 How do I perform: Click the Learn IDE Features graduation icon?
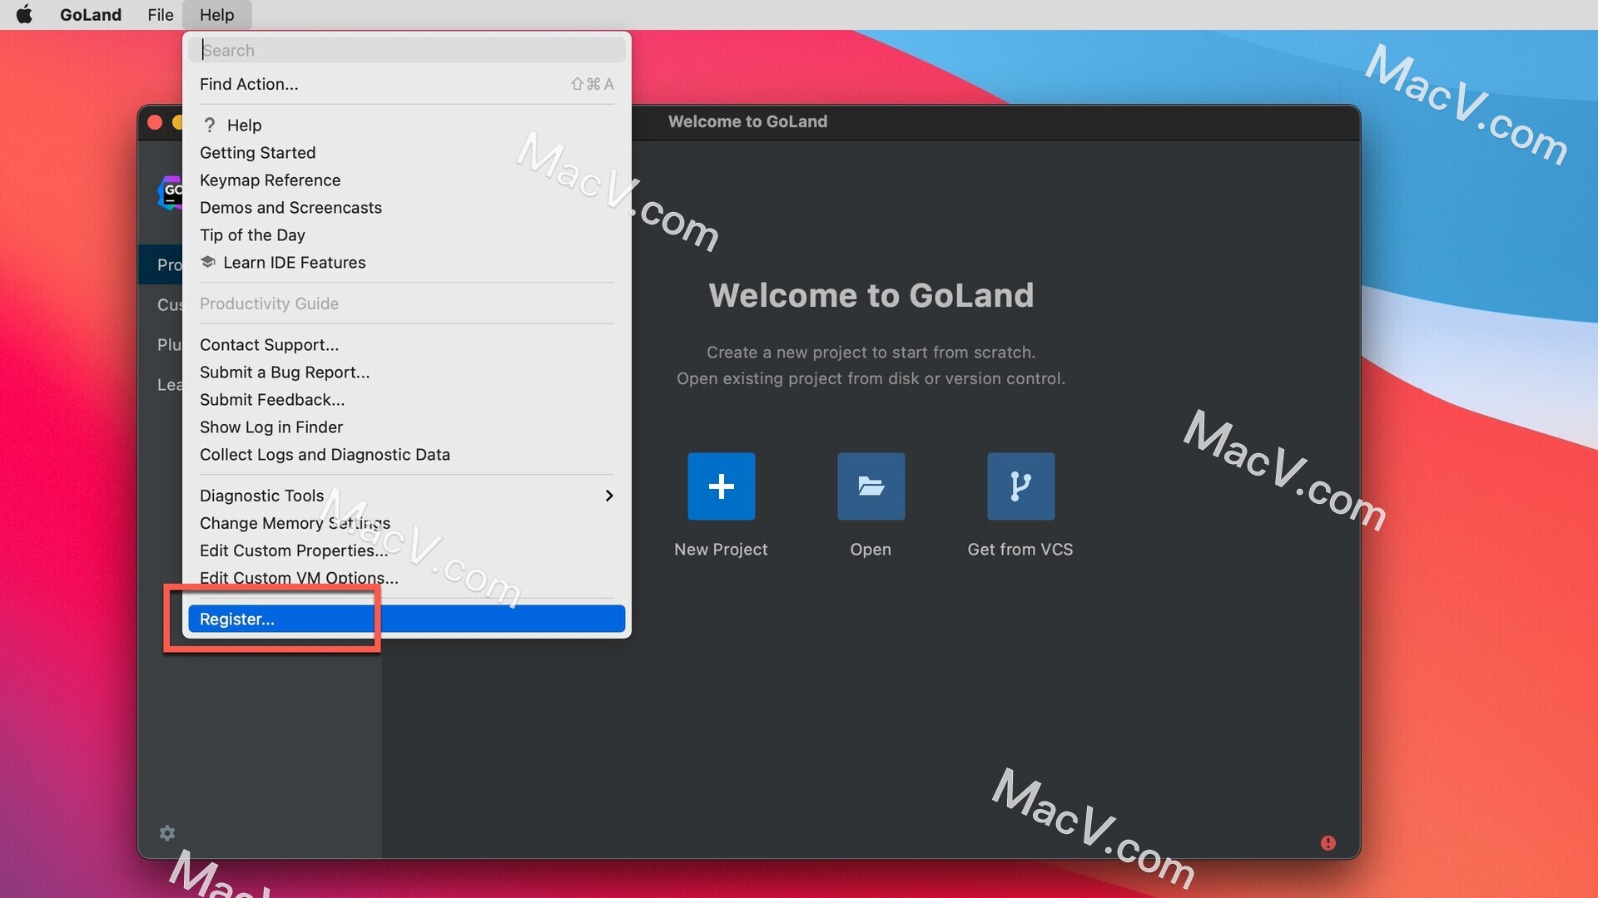[207, 263]
